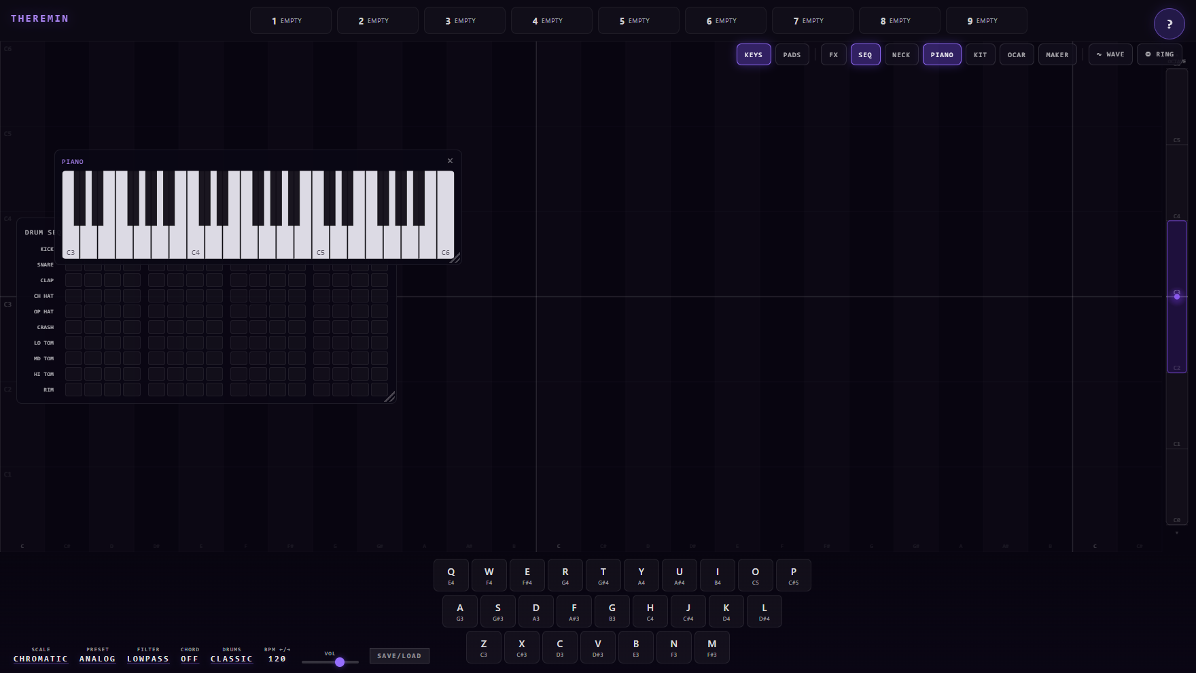Viewport: 1196px width, 673px height.
Task: Trigger the H key pad for C4
Action: tap(650, 611)
